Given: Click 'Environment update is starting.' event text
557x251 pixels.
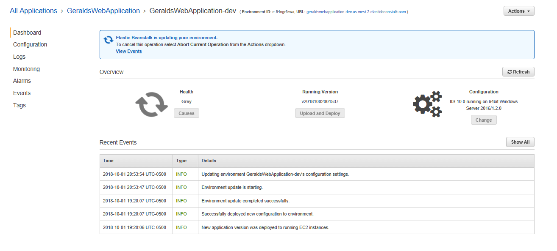Looking at the screenshot, I should tap(232, 187).
